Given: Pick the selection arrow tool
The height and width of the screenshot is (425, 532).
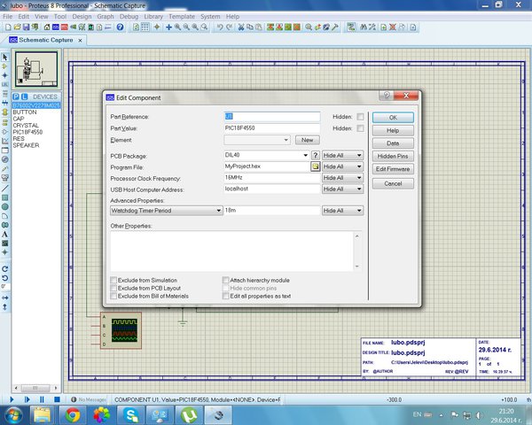Looking at the screenshot, I should click(x=4, y=57).
